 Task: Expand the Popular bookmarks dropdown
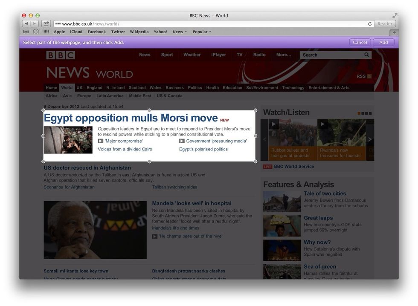202,32
